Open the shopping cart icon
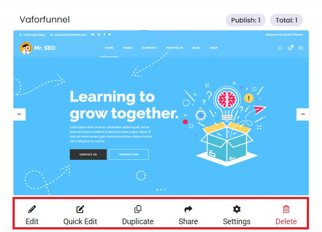Screen dimensions: 322x232 coord(290,48)
